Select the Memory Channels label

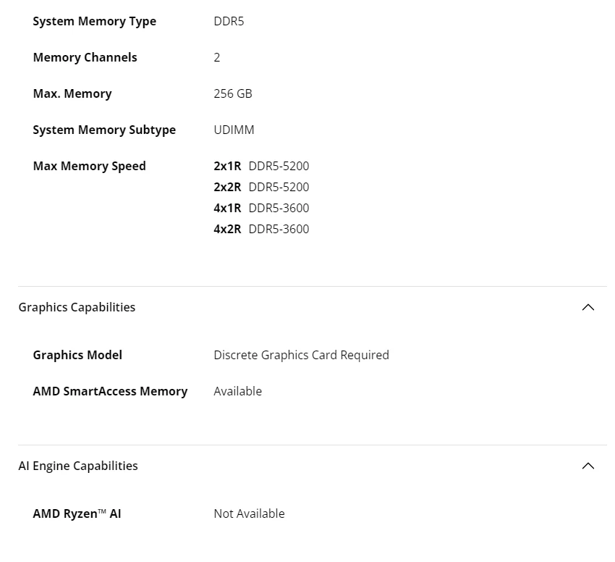(x=85, y=57)
